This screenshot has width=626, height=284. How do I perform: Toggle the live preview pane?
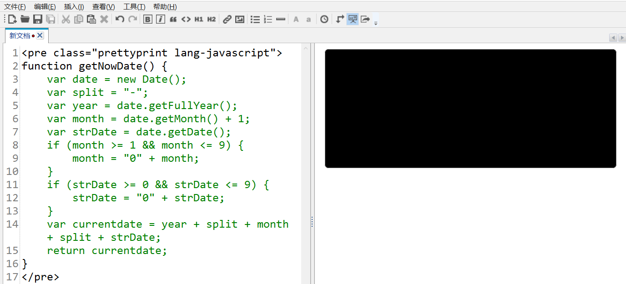353,19
